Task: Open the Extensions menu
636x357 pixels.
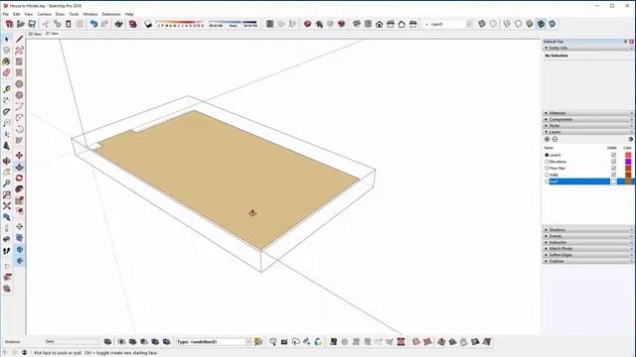Action: [111, 14]
